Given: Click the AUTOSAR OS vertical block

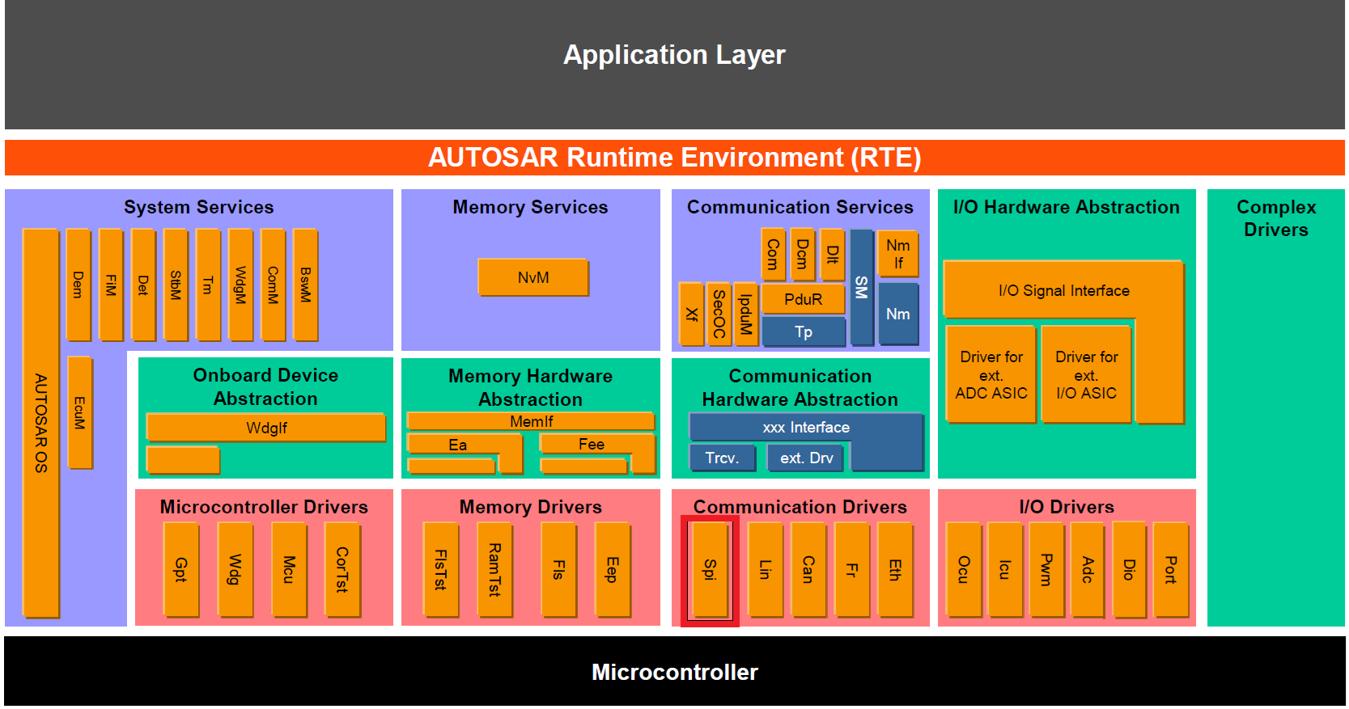Looking at the screenshot, I should click(40, 423).
